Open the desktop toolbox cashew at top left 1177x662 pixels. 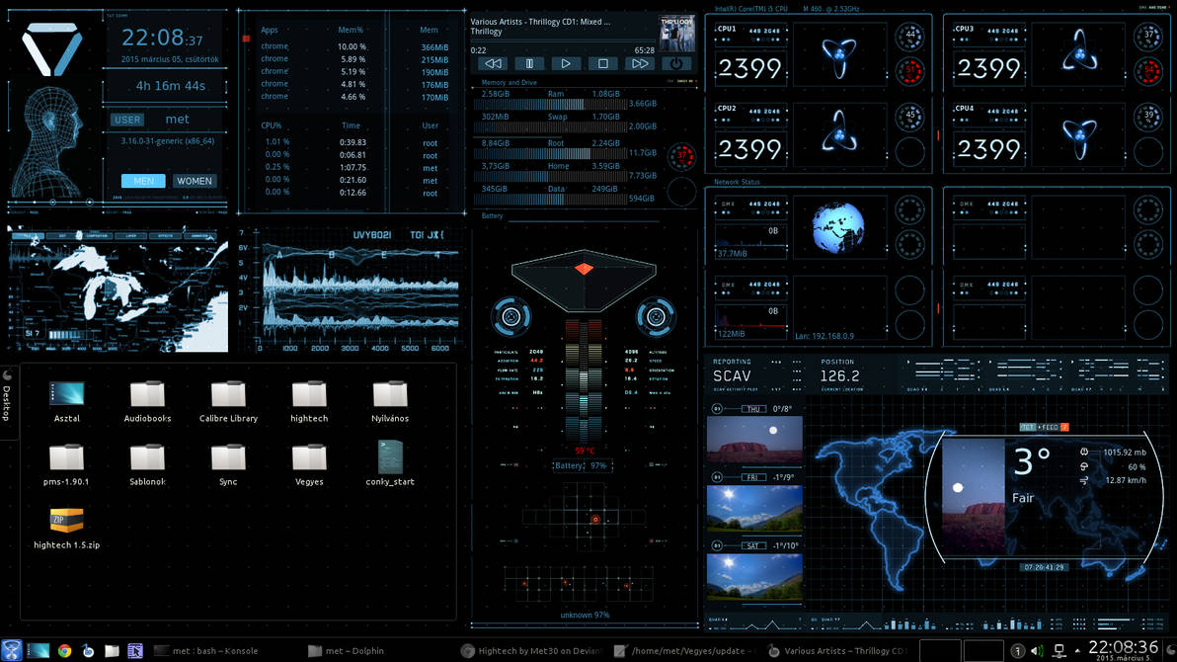8,373
